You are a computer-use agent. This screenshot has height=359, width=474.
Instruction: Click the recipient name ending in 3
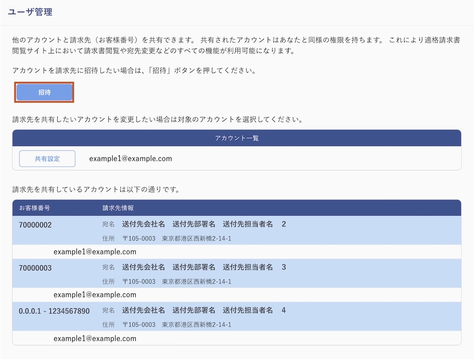(x=204, y=267)
